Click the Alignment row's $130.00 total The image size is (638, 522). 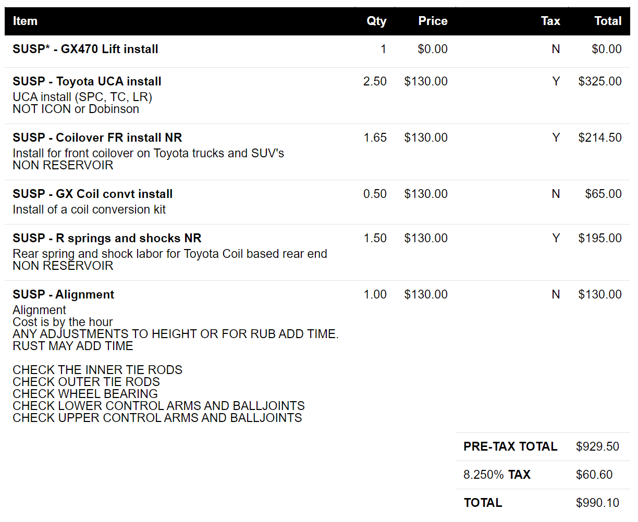pyautogui.click(x=600, y=294)
